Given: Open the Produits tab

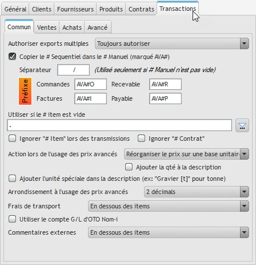Looking at the screenshot, I should pyautogui.click(x=111, y=9).
